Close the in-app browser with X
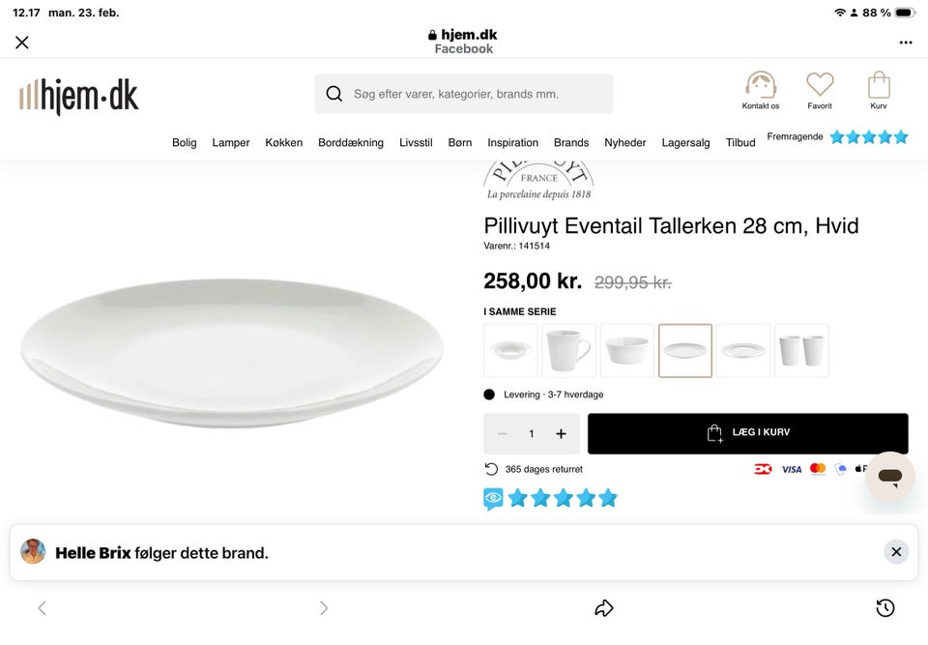 point(22,43)
